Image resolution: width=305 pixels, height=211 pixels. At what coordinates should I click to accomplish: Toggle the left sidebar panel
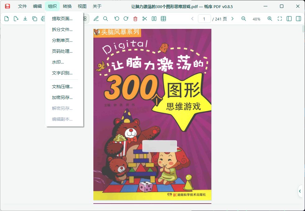click(x=289, y=19)
